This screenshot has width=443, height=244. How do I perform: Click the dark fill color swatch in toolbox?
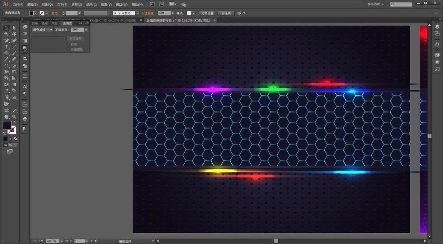pyautogui.click(x=7, y=125)
